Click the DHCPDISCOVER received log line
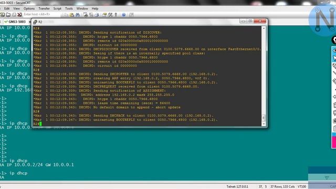The width and height of the screenshot is (336, 189). click(147, 49)
